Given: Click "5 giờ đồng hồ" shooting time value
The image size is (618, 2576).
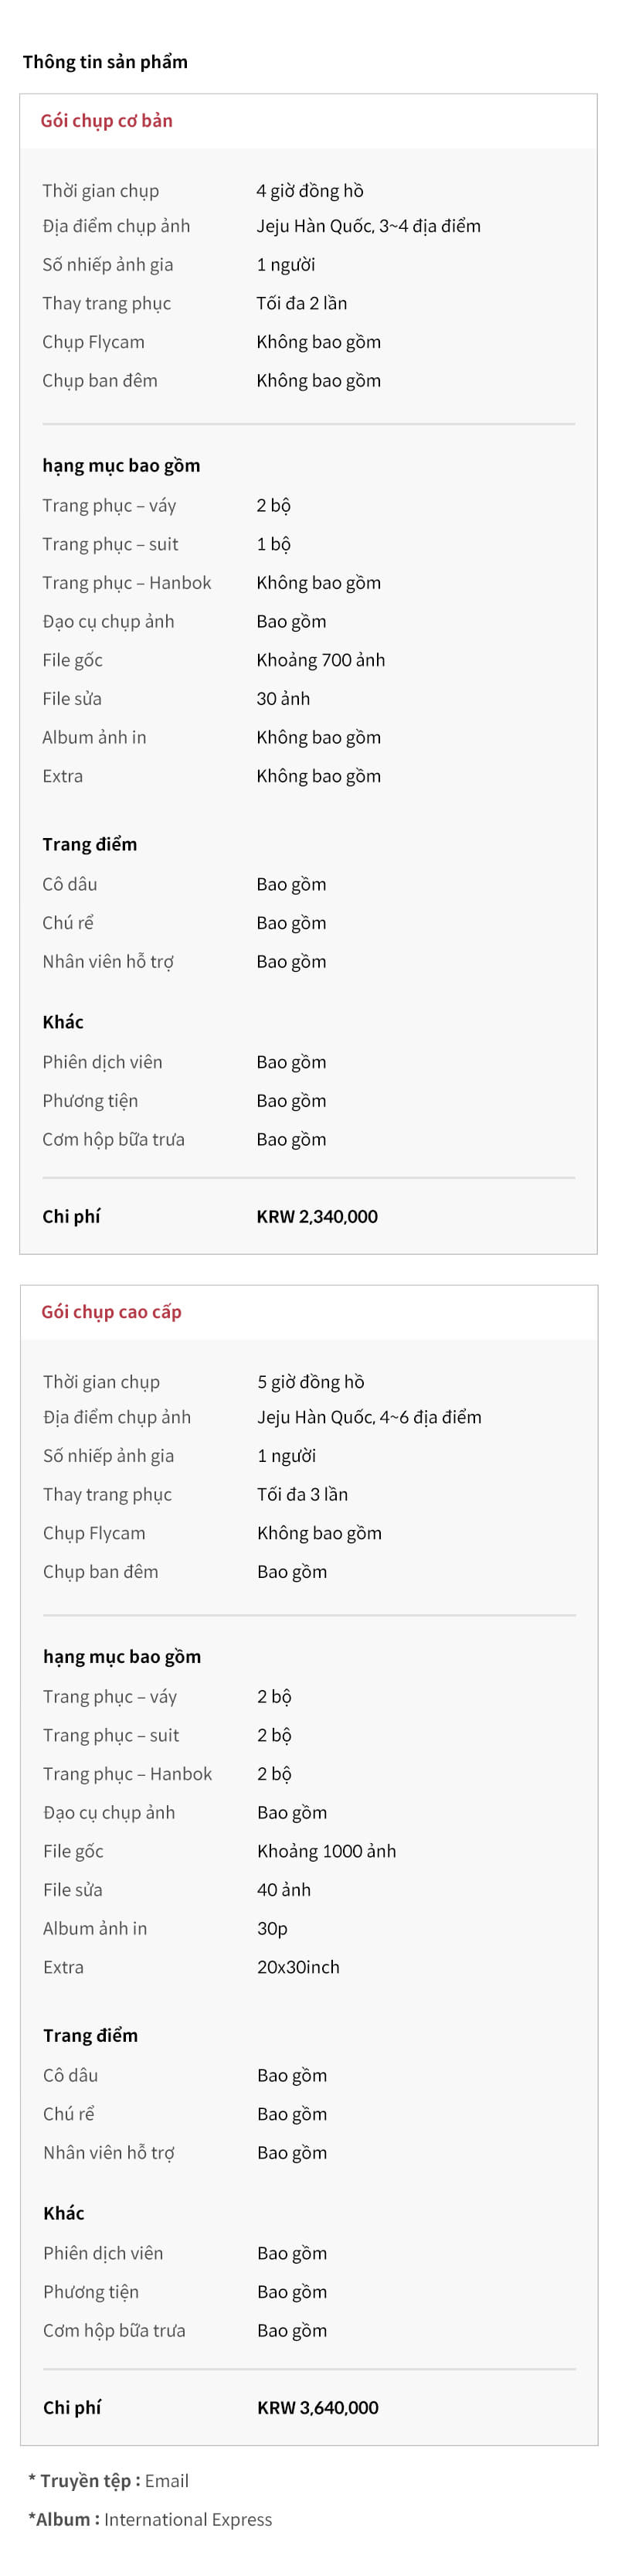Looking at the screenshot, I should [x=311, y=1381].
